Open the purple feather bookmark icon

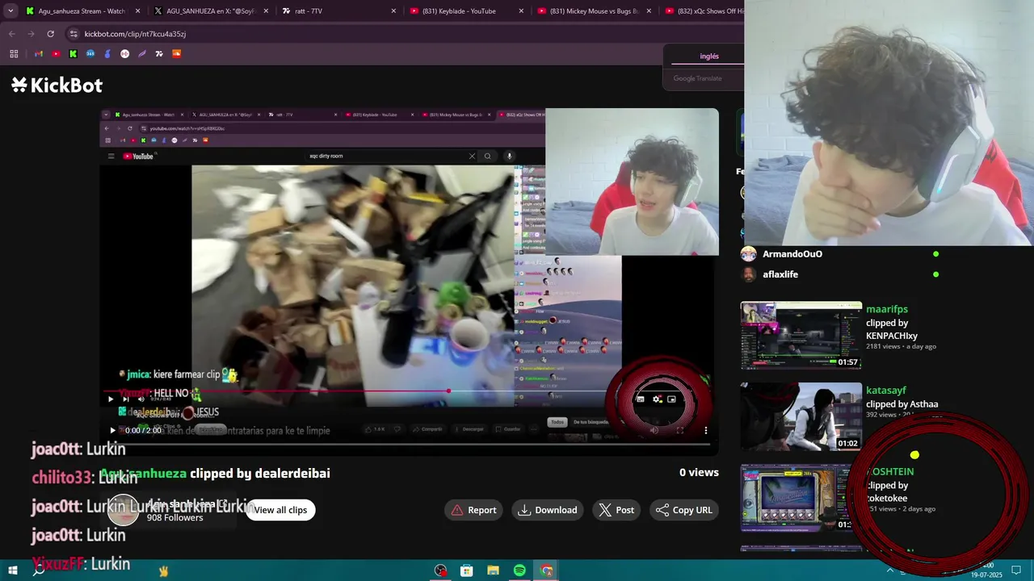click(x=142, y=54)
